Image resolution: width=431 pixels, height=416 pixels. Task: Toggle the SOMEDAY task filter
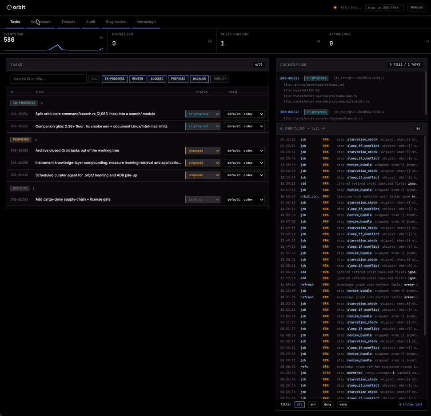219,79
